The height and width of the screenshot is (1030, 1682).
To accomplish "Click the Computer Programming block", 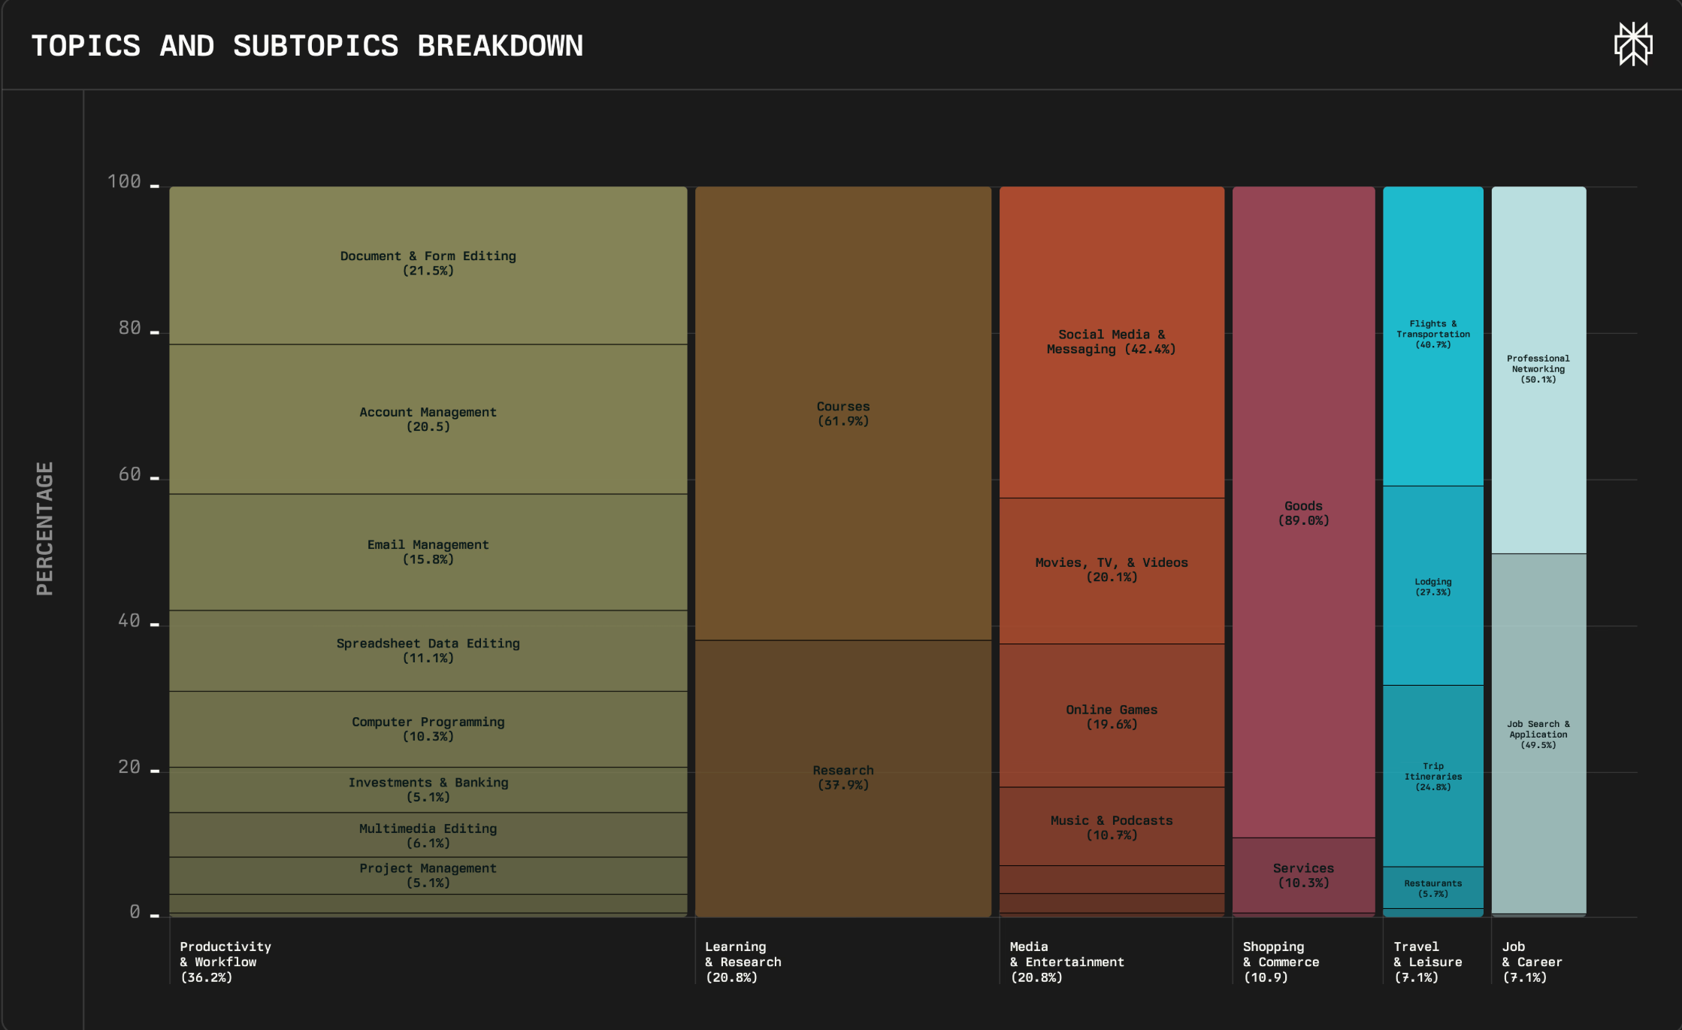I will pyautogui.click(x=428, y=729).
